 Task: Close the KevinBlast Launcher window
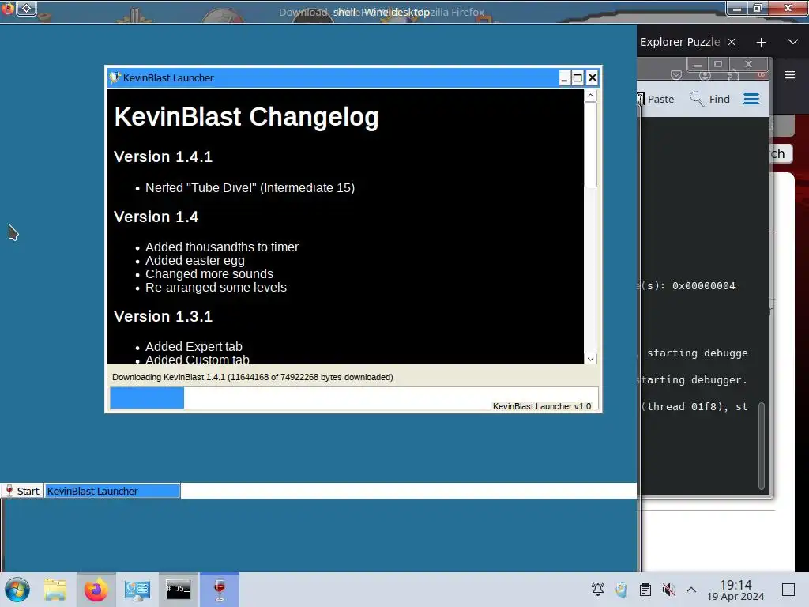tap(593, 78)
